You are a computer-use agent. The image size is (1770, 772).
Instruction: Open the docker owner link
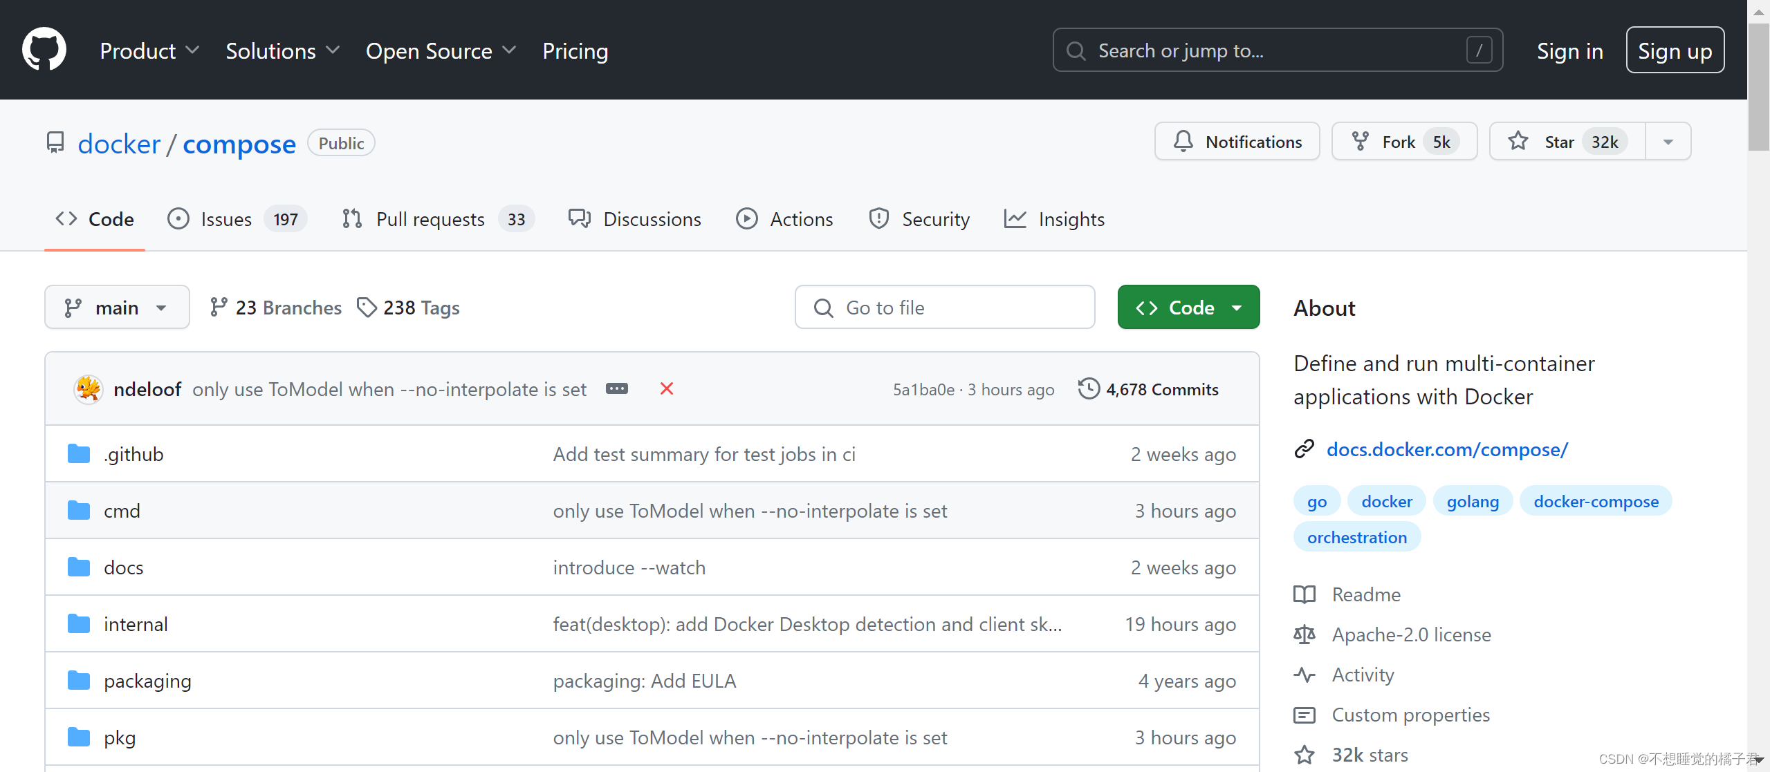coord(119,143)
